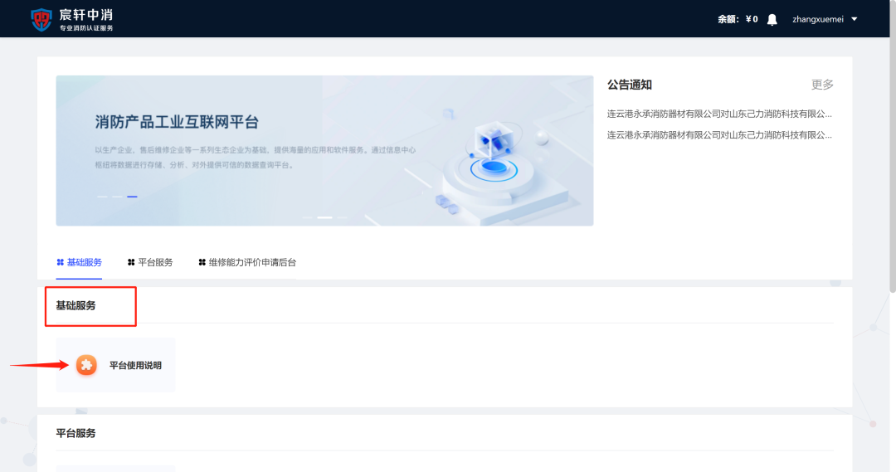Switch to the 平台服务 tab
896x472 pixels.
(149, 262)
